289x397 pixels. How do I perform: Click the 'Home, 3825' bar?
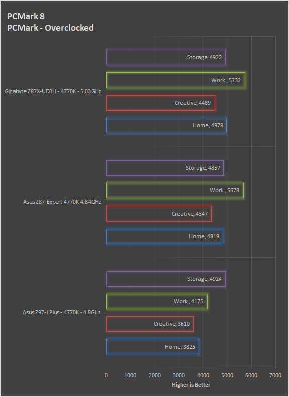pos(153,346)
